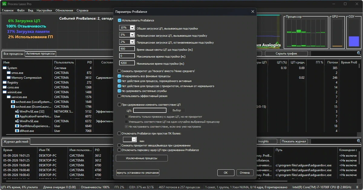Check 'Отключить парковку ядер ЦП' option
The image size is (363, 190).
[x=119, y=150]
